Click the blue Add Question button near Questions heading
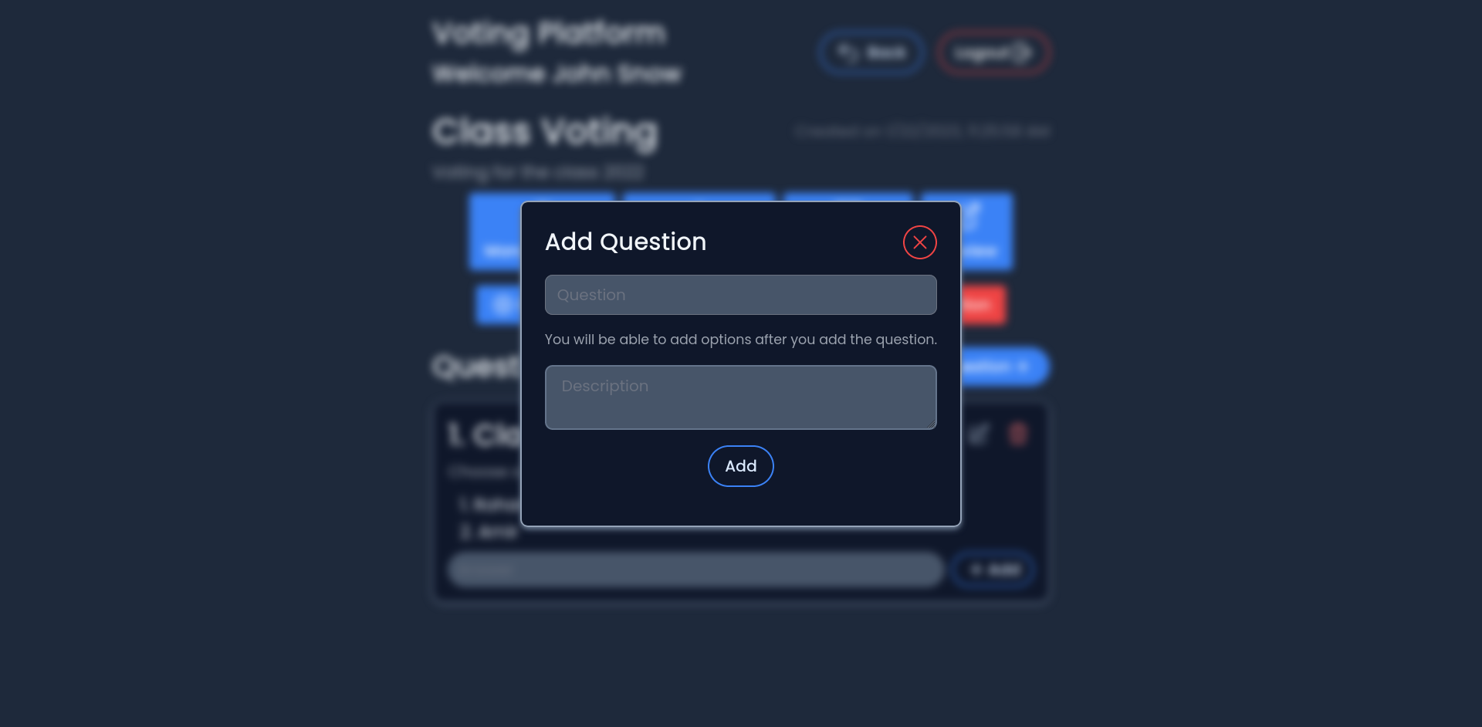Viewport: 1482px width, 727px height. [996, 367]
